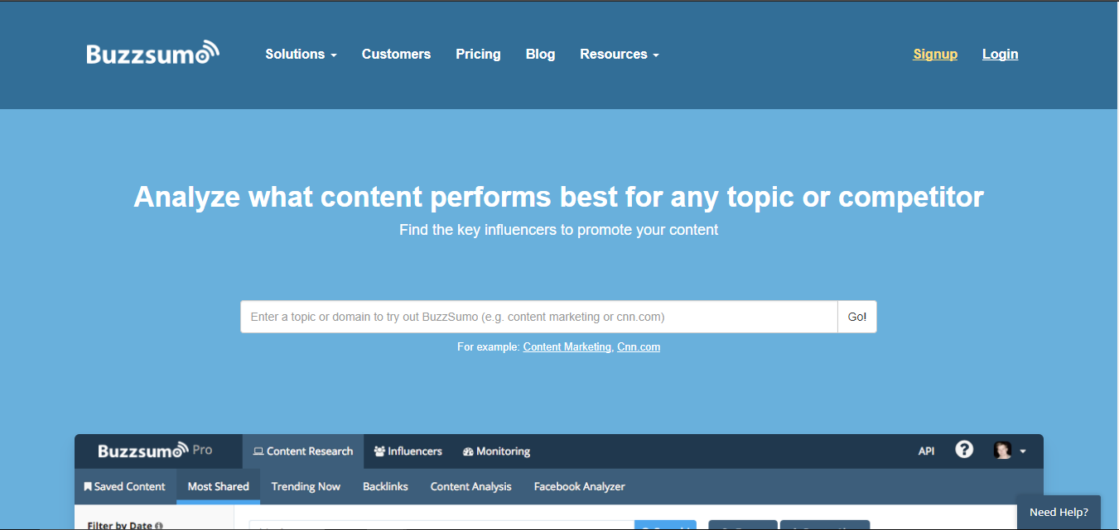Click the Buzzsumo Pro logo in preview
Image resolution: width=1119 pixels, height=530 pixels.
coord(155,451)
